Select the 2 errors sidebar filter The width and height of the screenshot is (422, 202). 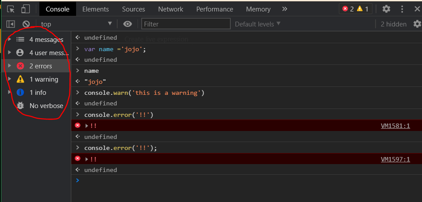[x=40, y=66]
